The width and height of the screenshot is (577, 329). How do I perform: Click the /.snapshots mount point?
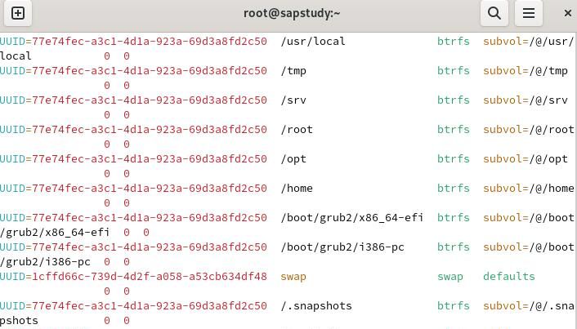click(x=316, y=306)
